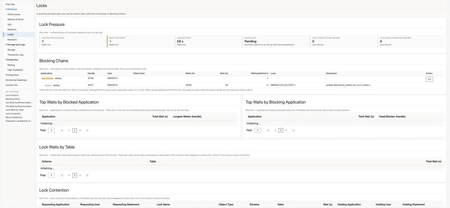This screenshot has height=208, width=450.
Task: Open the Transaction Log page
Action: point(15,55)
